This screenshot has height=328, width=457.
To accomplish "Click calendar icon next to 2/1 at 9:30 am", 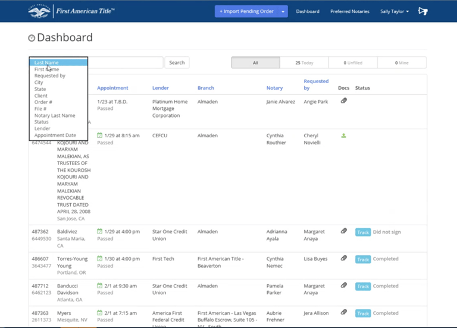I will pyautogui.click(x=100, y=285).
